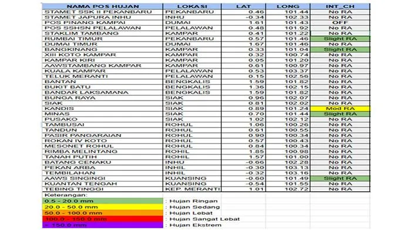The height and width of the screenshot is (230, 411).
Task: Click the red 100.0 - 150.0 mm legend swatch
Action: pyautogui.click(x=103, y=219)
